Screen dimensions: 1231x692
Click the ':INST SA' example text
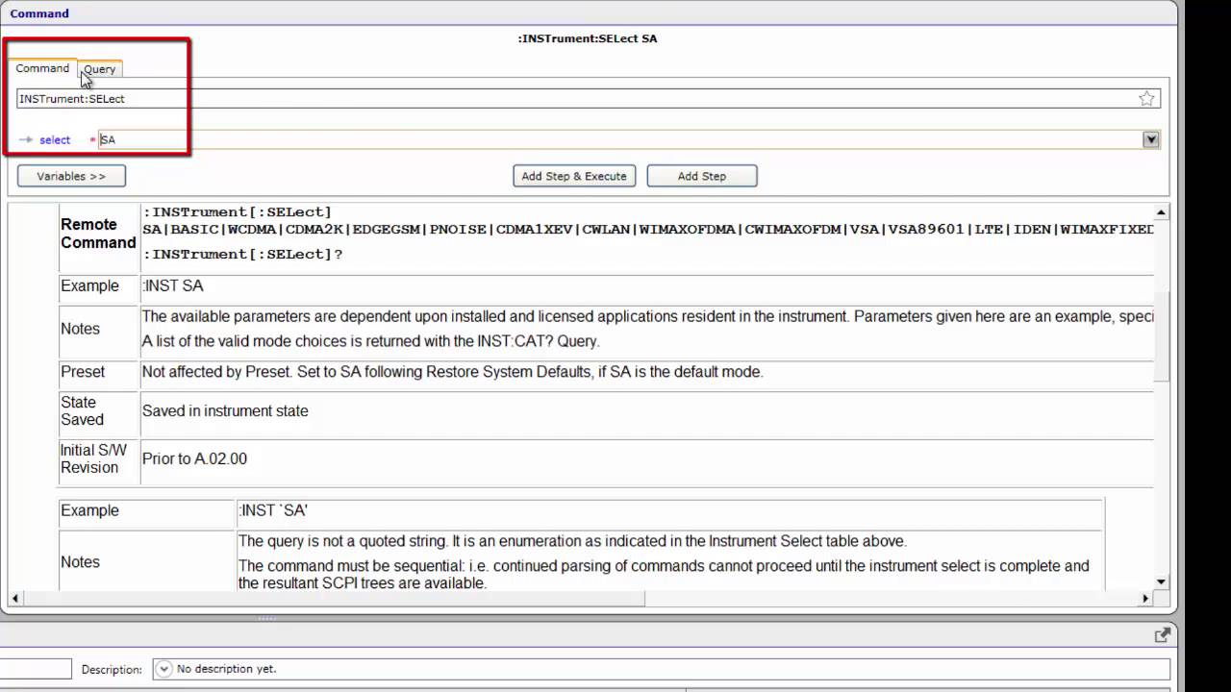click(x=173, y=285)
